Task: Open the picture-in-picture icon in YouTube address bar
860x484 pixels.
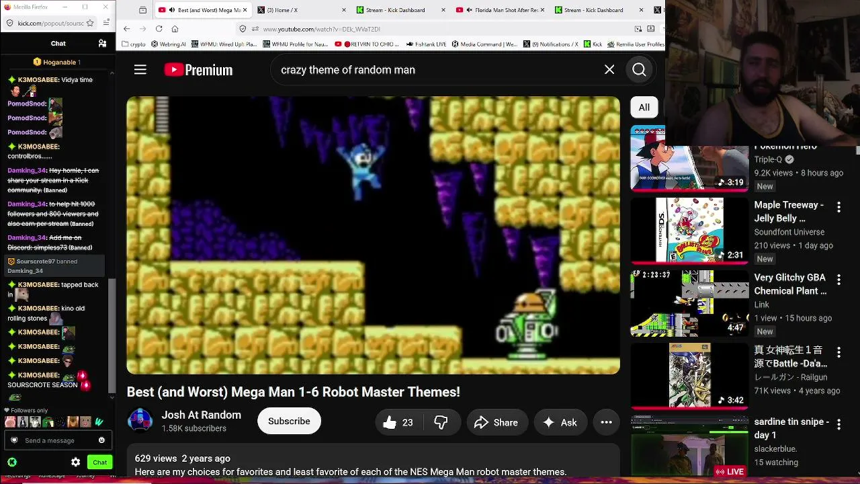Action: (x=638, y=29)
